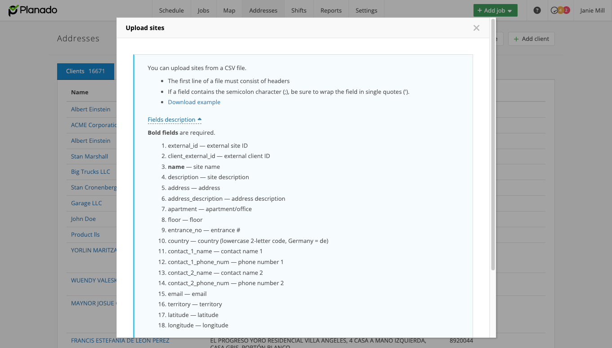Close the Upload sites dialog
The width and height of the screenshot is (612, 348).
pyautogui.click(x=476, y=28)
